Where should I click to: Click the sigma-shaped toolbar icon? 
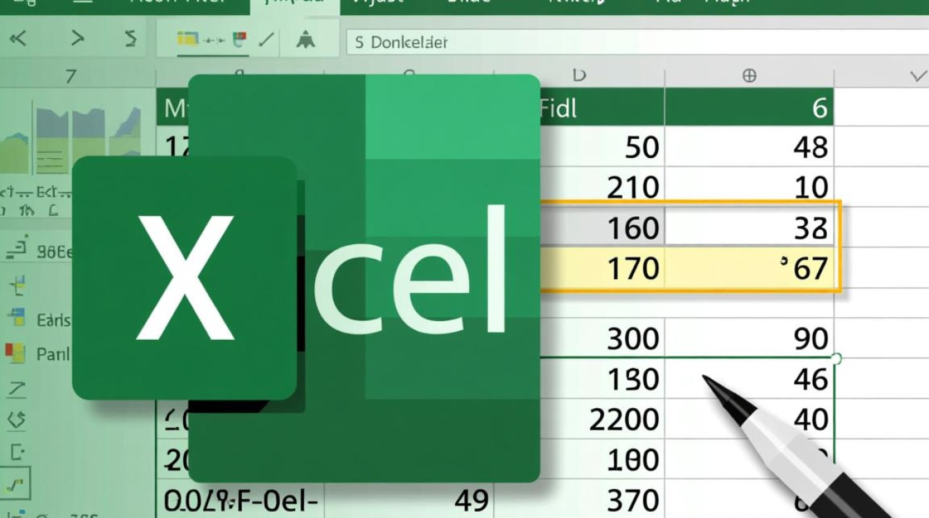click(131, 39)
